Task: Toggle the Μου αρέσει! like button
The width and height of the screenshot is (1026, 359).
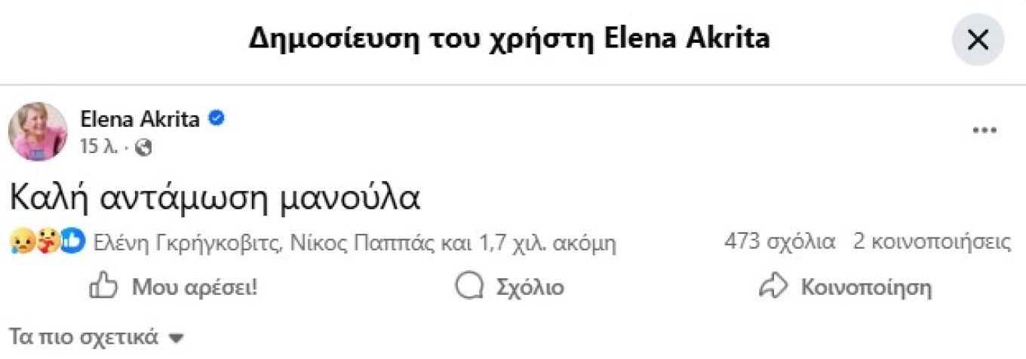Action: point(174,287)
